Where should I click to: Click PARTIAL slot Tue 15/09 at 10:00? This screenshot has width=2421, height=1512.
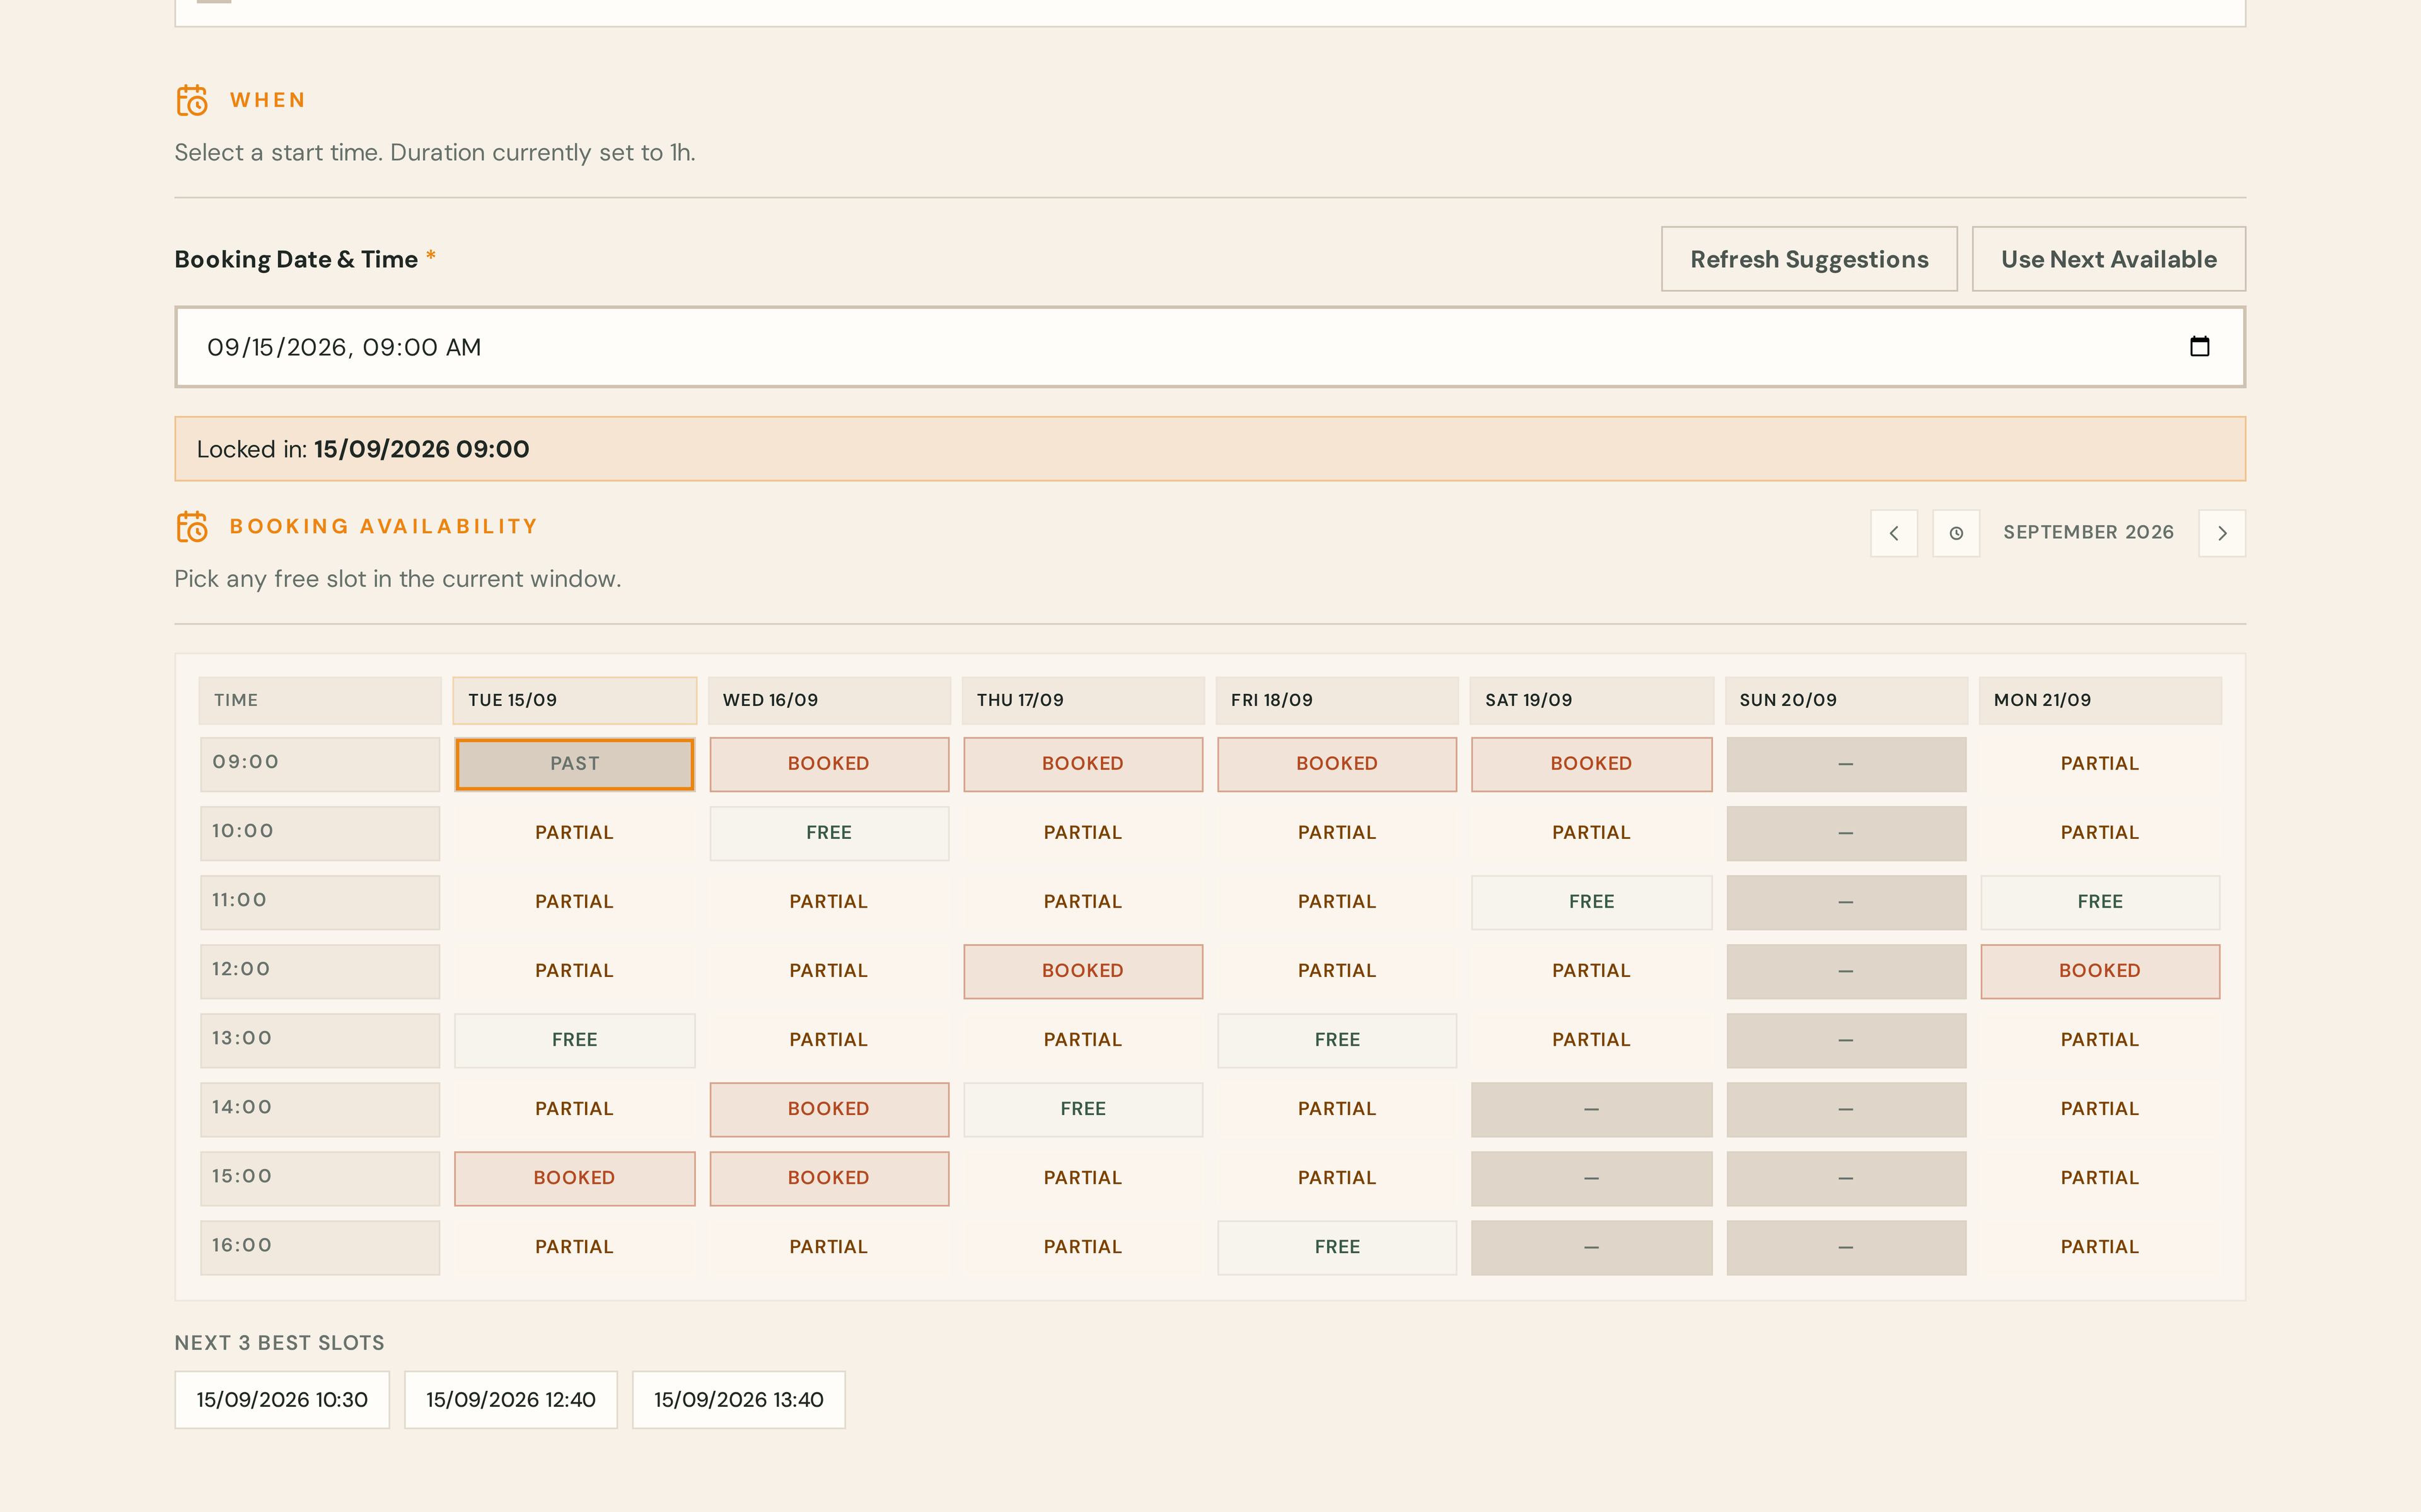tap(575, 833)
